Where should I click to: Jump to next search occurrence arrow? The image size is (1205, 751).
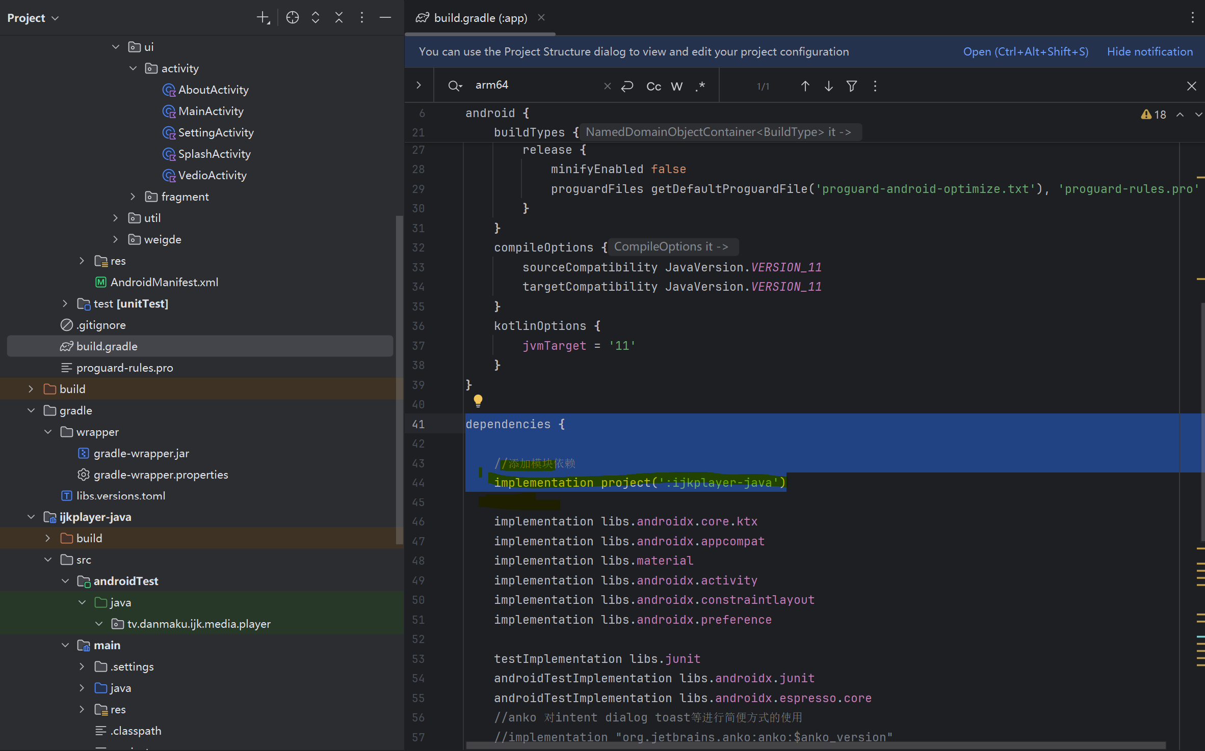click(x=828, y=86)
